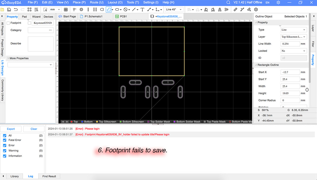The width and height of the screenshot is (317, 180).
Task: Open the Route menu
Action: 96,2
